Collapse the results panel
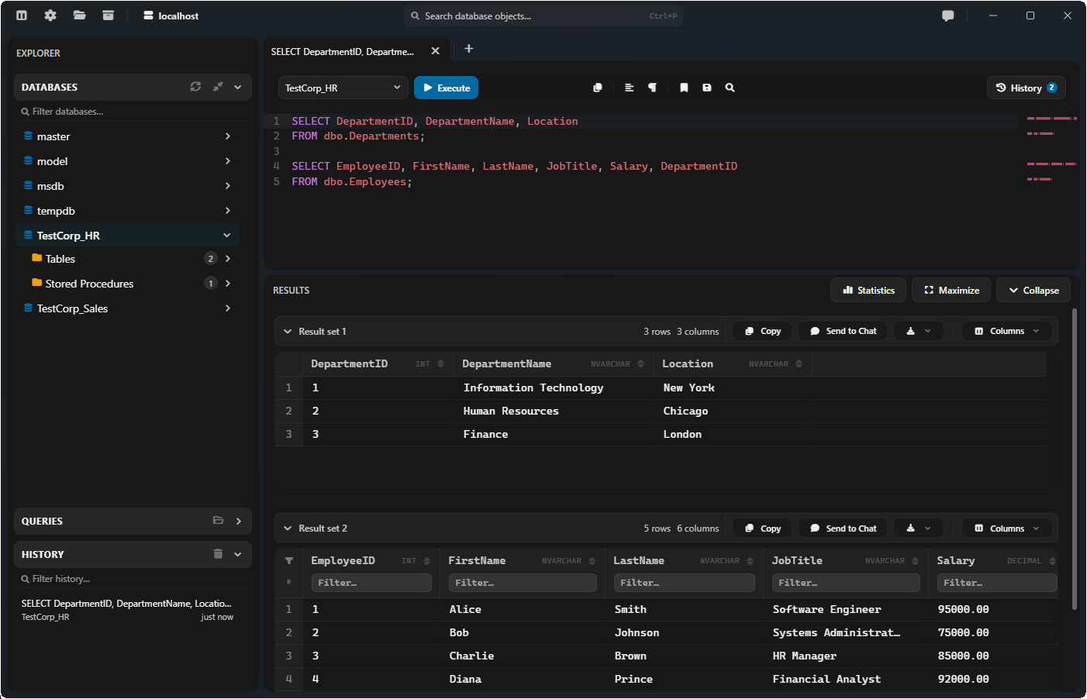The width and height of the screenshot is (1087, 699). tap(1034, 290)
